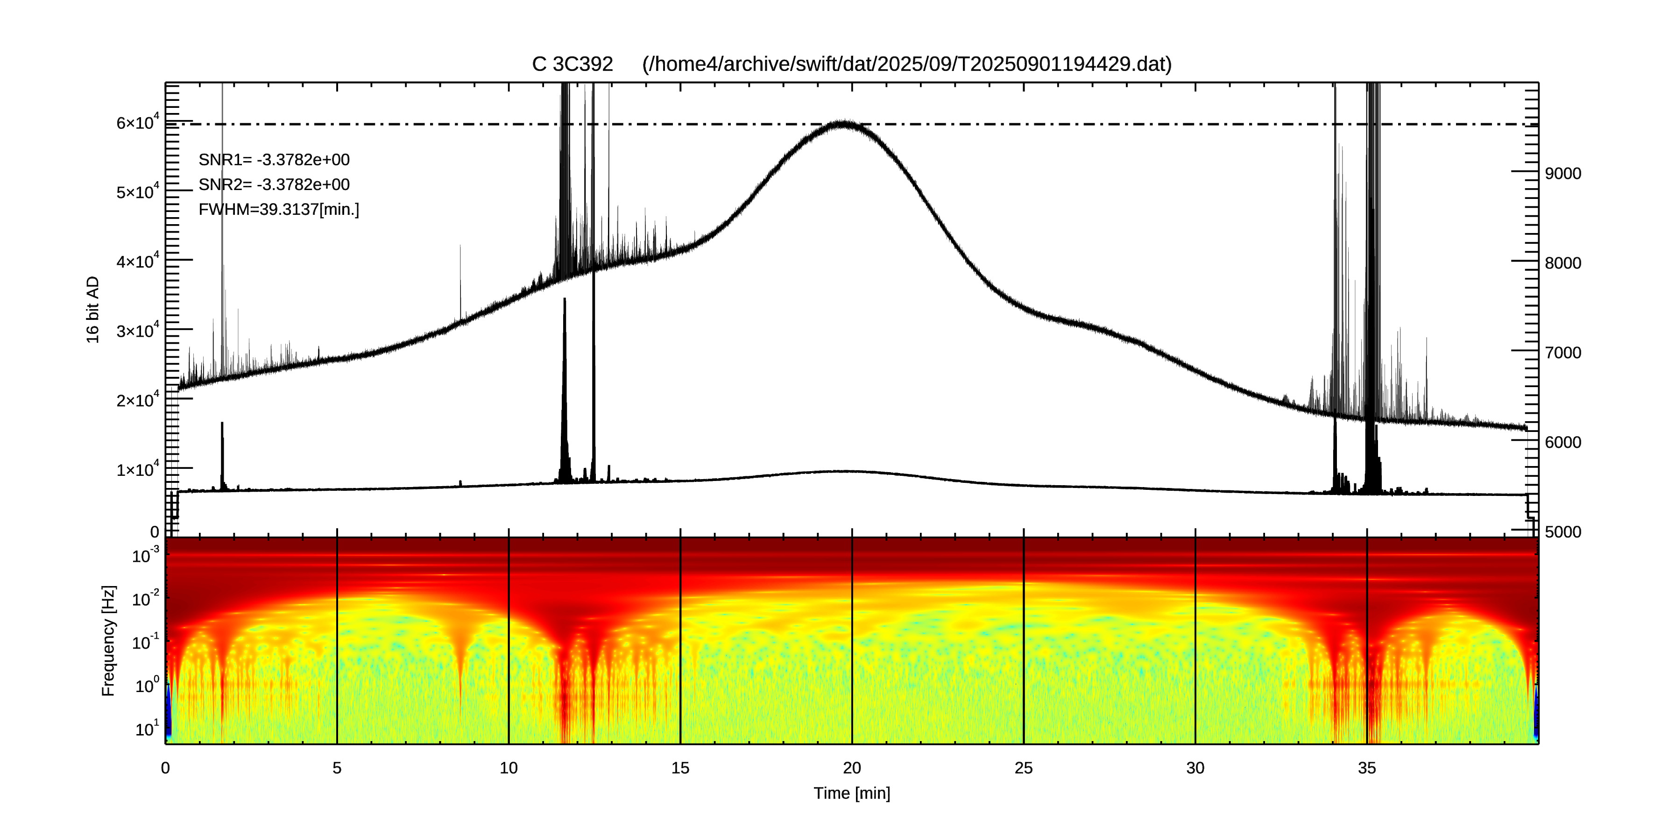Click the 35 tick on time axis
Image resolution: width=1654 pixels, height=827 pixels.
[x=1366, y=768]
